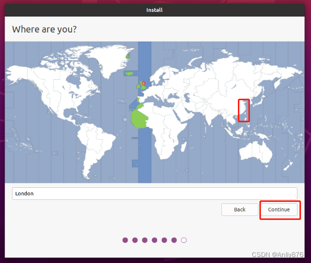Image resolution: width=311 pixels, height=263 pixels.
Task: Click Japan on the timezone map
Action: click(x=260, y=101)
